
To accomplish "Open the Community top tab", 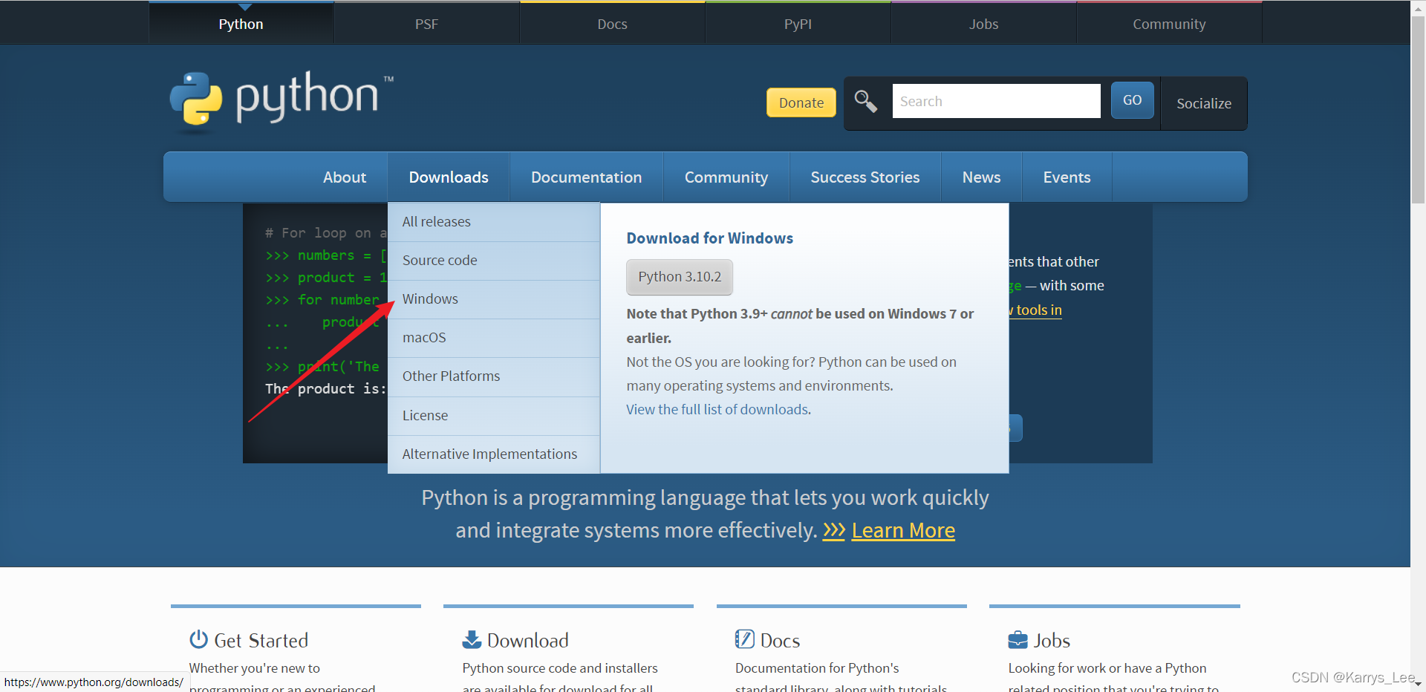I will pos(1170,24).
